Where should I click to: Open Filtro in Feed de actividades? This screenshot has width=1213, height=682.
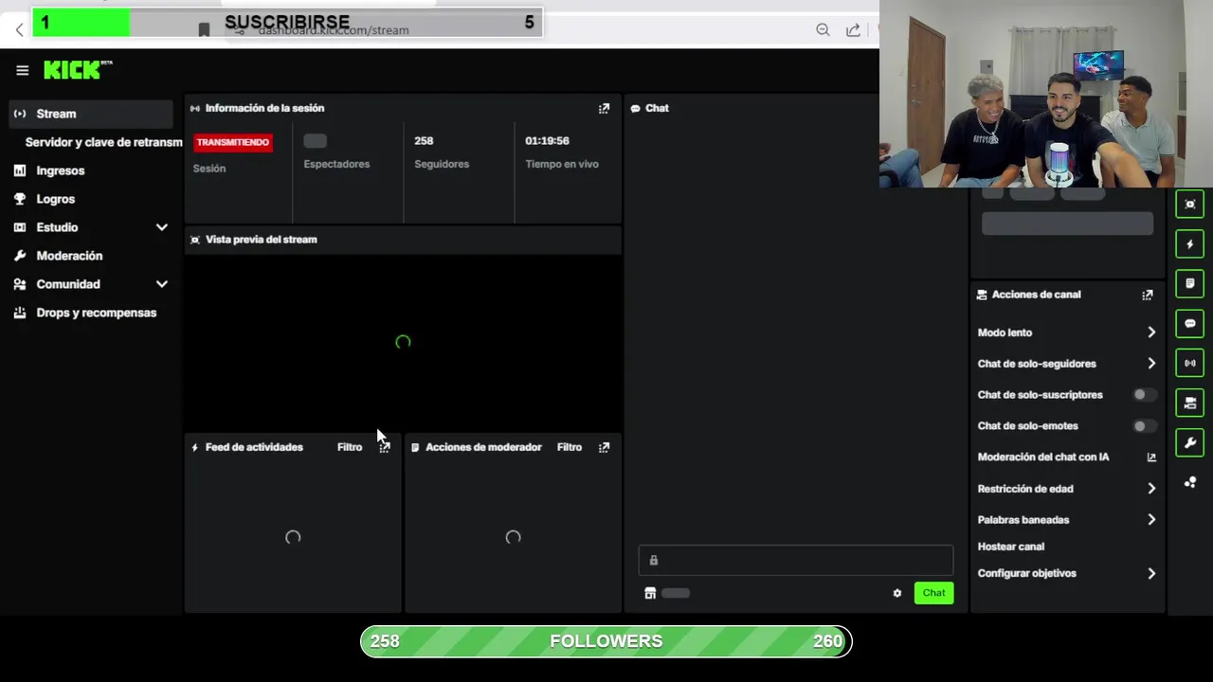pyautogui.click(x=350, y=447)
